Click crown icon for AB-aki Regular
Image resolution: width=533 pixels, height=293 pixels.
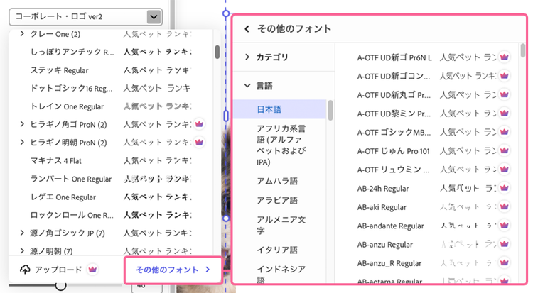(x=505, y=206)
